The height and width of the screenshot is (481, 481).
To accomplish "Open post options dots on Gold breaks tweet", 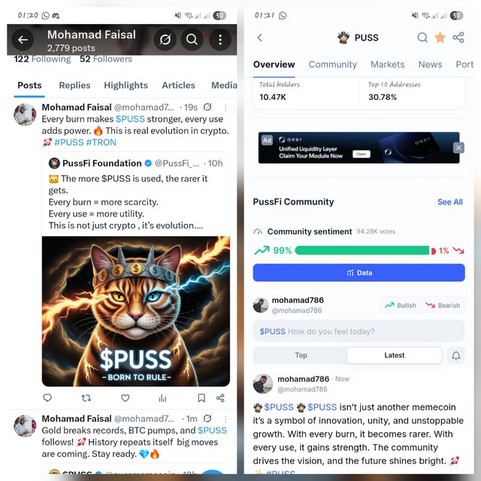I will (225, 419).
